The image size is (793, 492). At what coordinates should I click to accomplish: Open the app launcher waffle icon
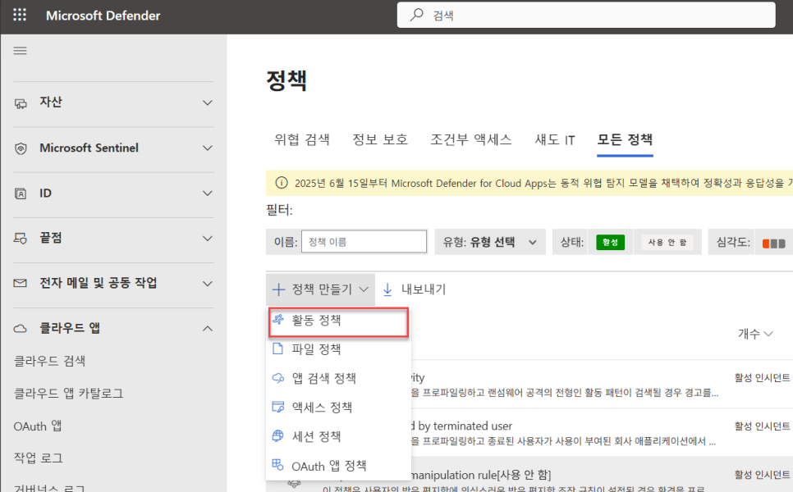point(20,15)
